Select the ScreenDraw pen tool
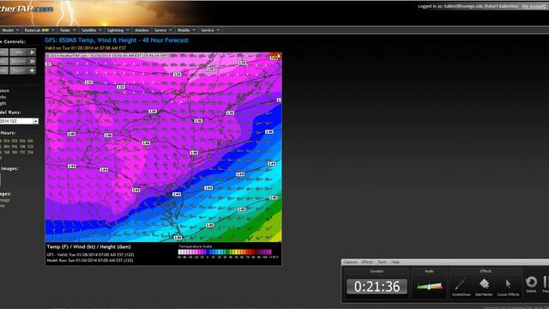This screenshot has width=549, height=309. pos(462,286)
